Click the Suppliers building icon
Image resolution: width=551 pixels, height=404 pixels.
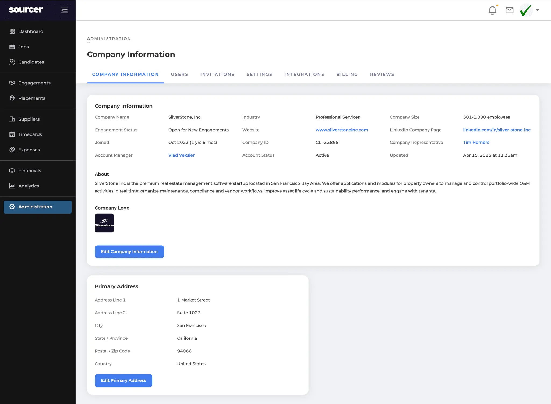click(12, 119)
